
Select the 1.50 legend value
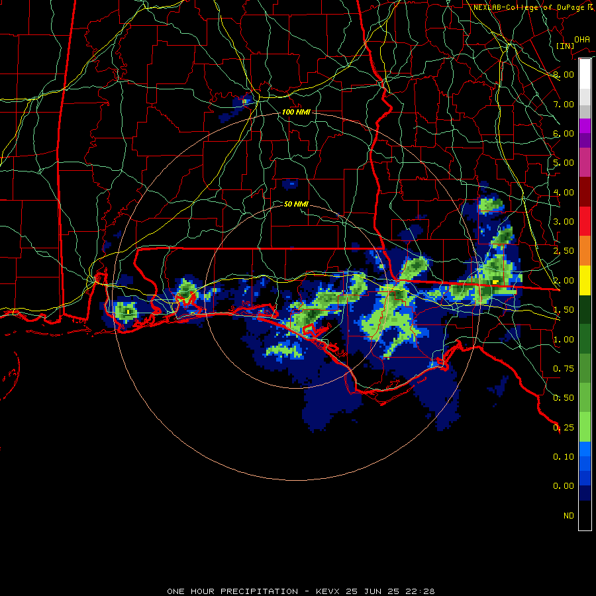tap(564, 310)
